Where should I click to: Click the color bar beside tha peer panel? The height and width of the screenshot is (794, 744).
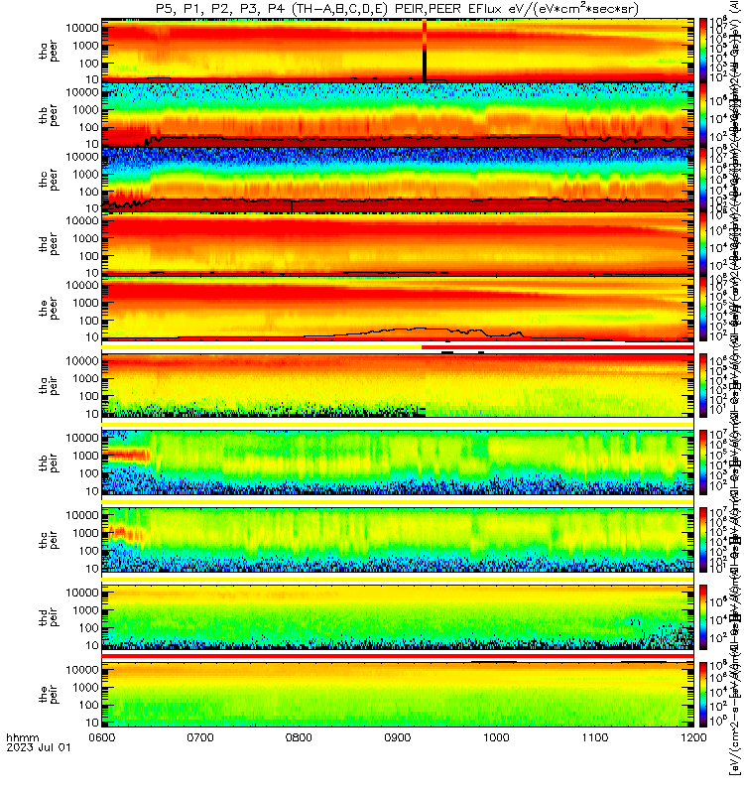click(x=703, y=51)
